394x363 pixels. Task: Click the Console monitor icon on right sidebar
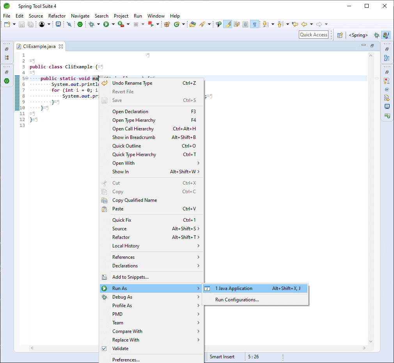point(387,106)
